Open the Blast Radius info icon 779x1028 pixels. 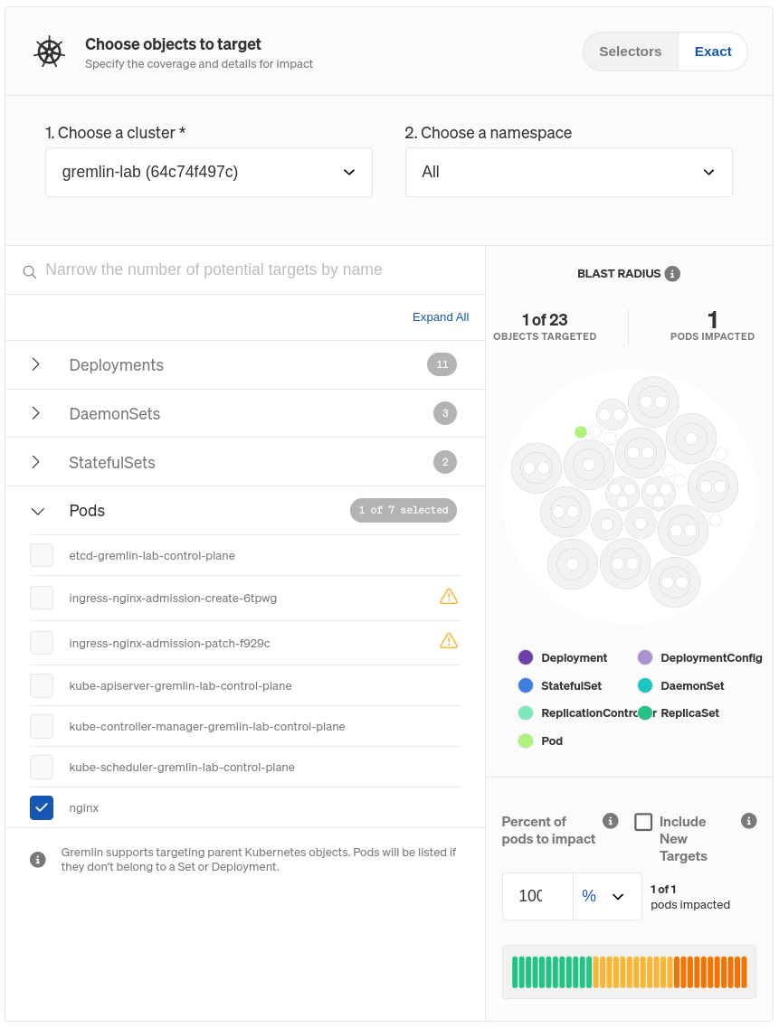672,273
